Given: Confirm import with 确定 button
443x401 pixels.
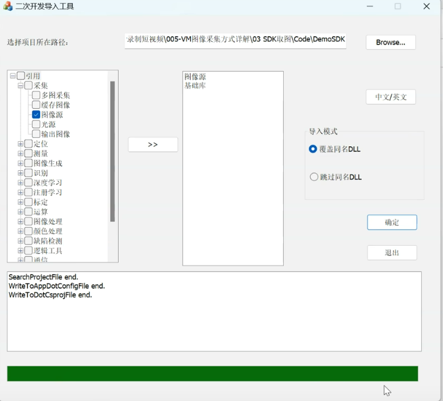Looking at the screenshot, I should (392, 222).
